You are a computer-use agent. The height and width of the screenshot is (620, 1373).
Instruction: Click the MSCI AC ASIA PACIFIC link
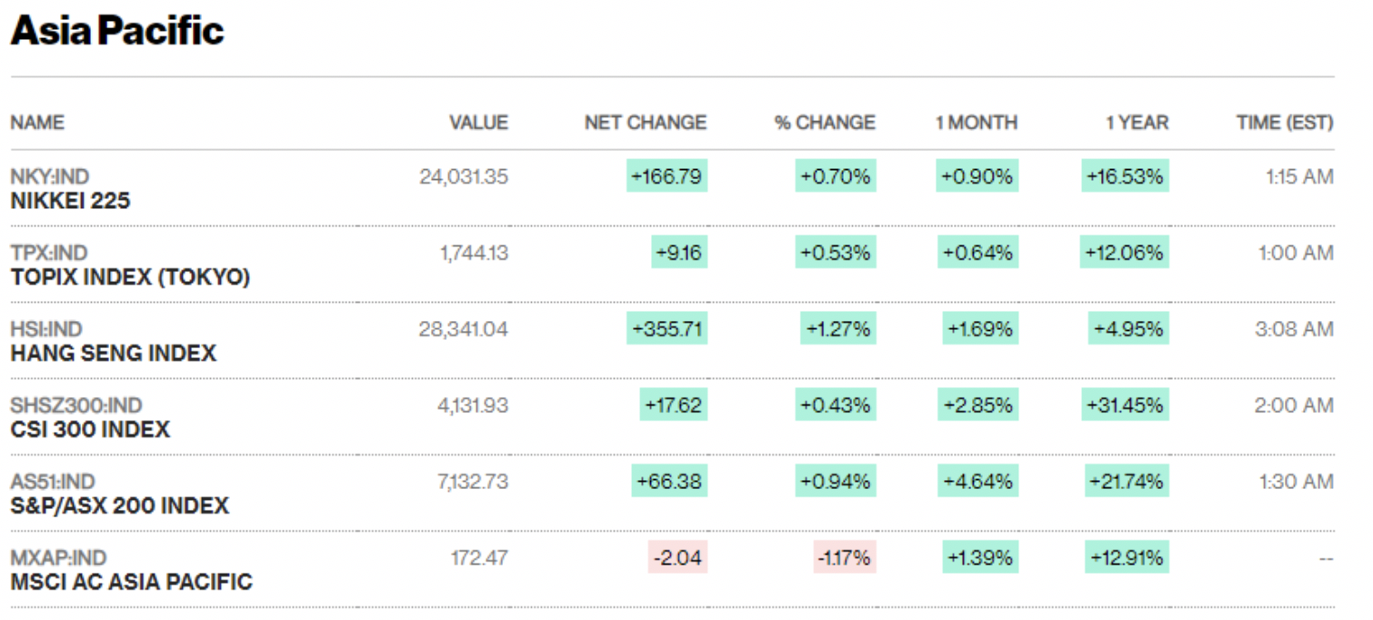pos(131,581)
